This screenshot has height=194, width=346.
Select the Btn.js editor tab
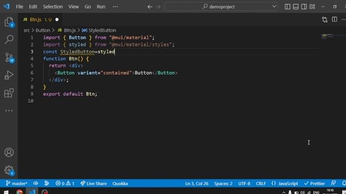click(41, 19)
